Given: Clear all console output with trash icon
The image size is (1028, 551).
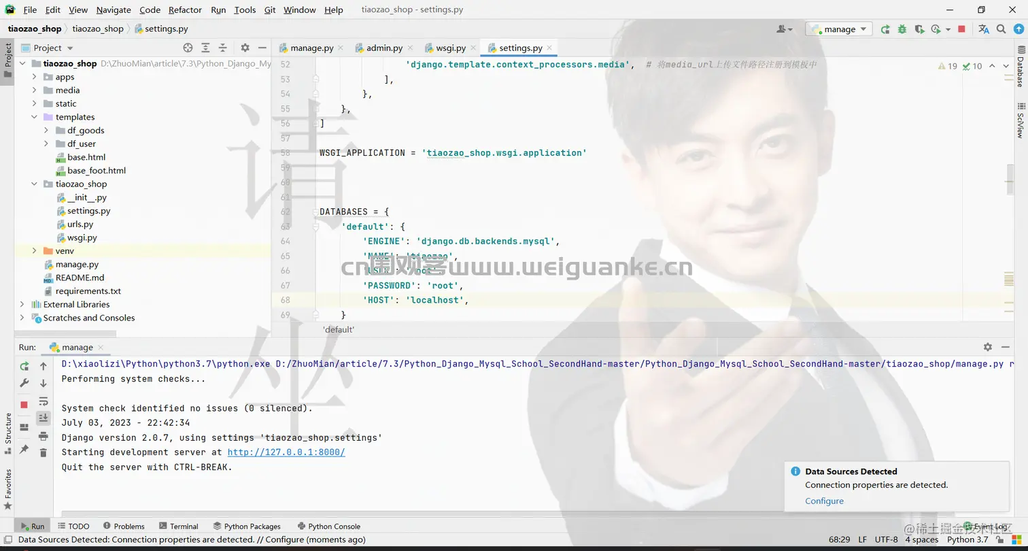Looking at the screenshot, I should [x=44, y=452].
